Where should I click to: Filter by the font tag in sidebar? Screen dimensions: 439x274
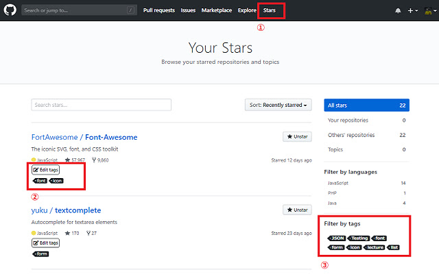pos(379,238)
